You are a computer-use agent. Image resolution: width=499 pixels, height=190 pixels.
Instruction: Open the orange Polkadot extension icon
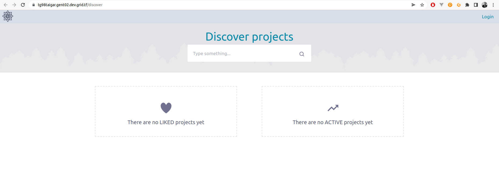click(x=450, y=5)
